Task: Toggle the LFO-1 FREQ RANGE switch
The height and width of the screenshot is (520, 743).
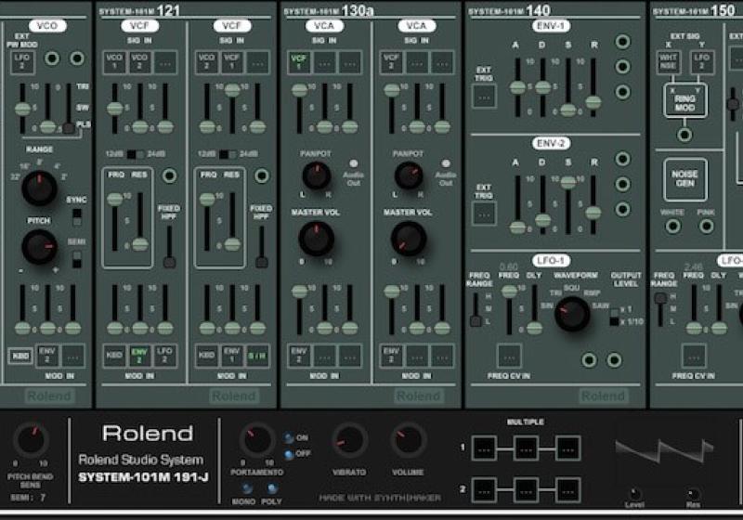Action: [476, 310]
